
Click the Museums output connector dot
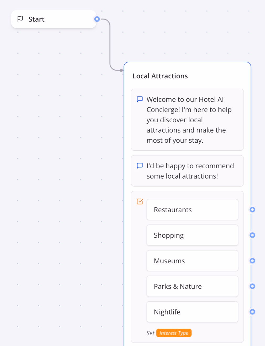(252, 261)
